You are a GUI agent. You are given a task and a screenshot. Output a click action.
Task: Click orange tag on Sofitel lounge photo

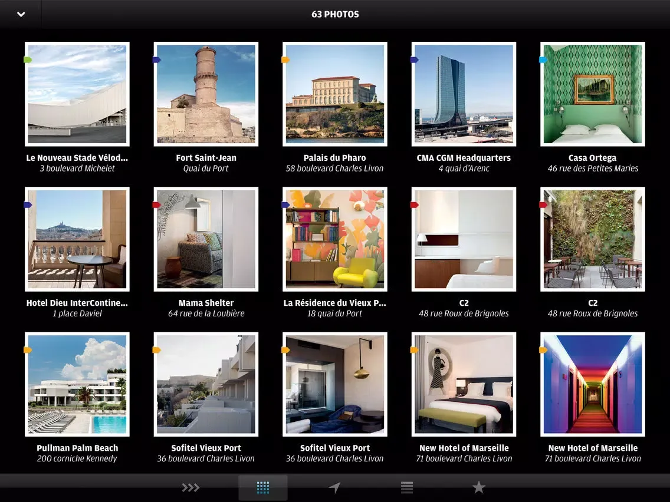[285, 350]
